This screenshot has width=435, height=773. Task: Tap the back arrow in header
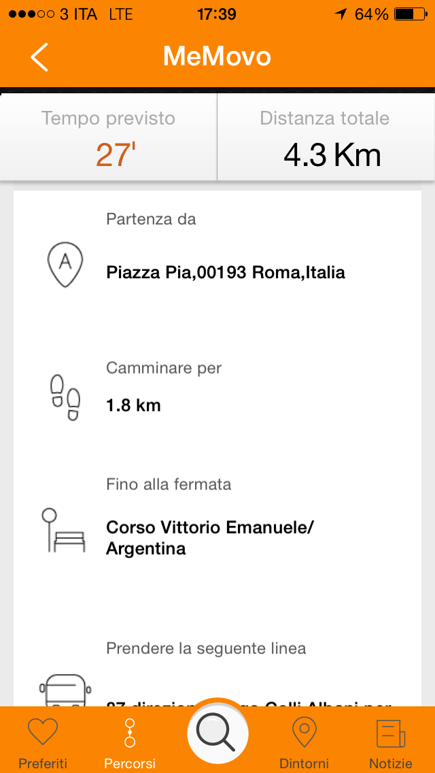pyautogui.click(x=39, y=57)
